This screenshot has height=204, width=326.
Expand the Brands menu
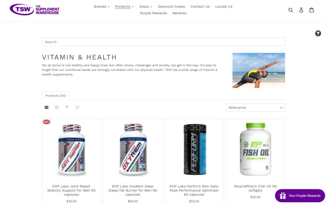(102, 6)
